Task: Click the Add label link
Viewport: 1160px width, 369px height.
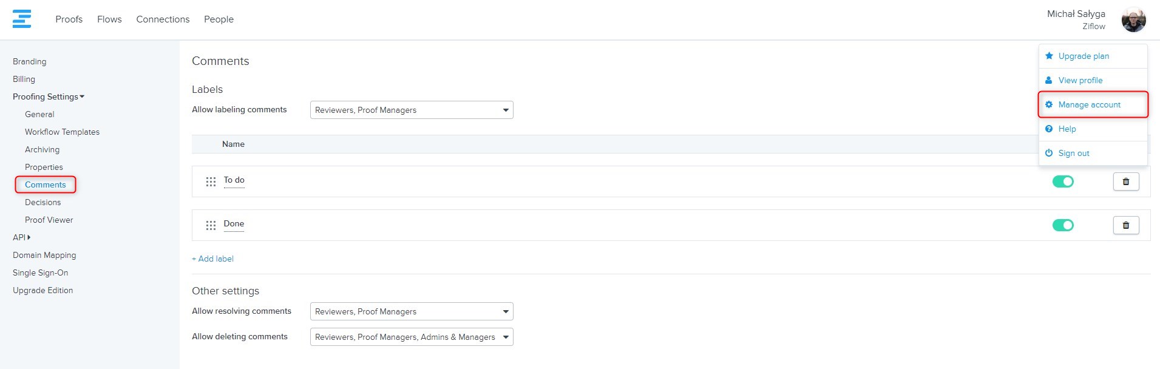Action: tap(212, 259)
